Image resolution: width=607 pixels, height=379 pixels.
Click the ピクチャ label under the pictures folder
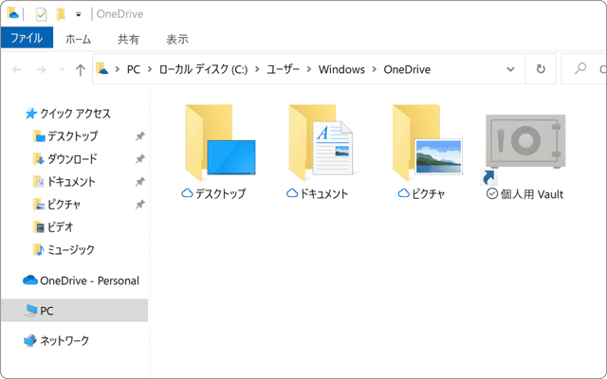point(428,193)
